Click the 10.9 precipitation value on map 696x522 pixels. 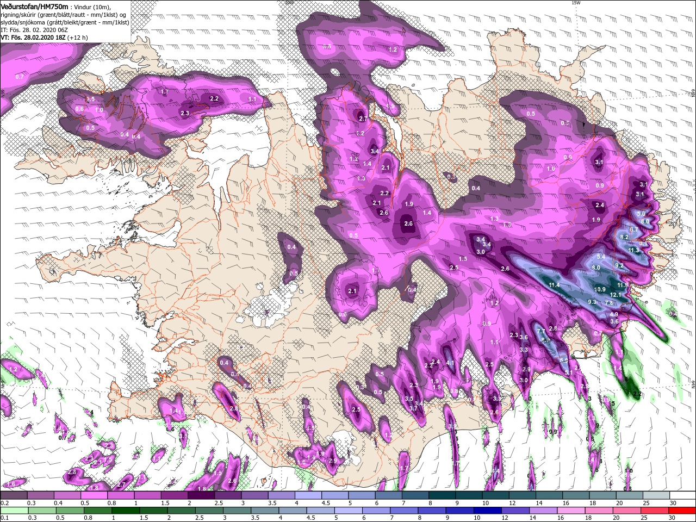pos(600,289)
